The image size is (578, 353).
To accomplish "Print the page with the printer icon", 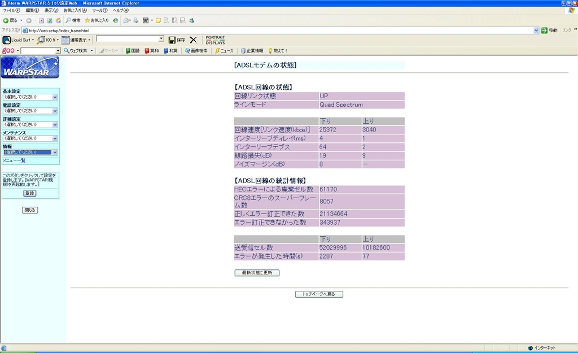I will (135, 21).
